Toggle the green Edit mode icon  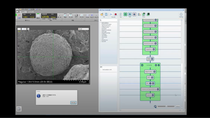tap(125, 14)
